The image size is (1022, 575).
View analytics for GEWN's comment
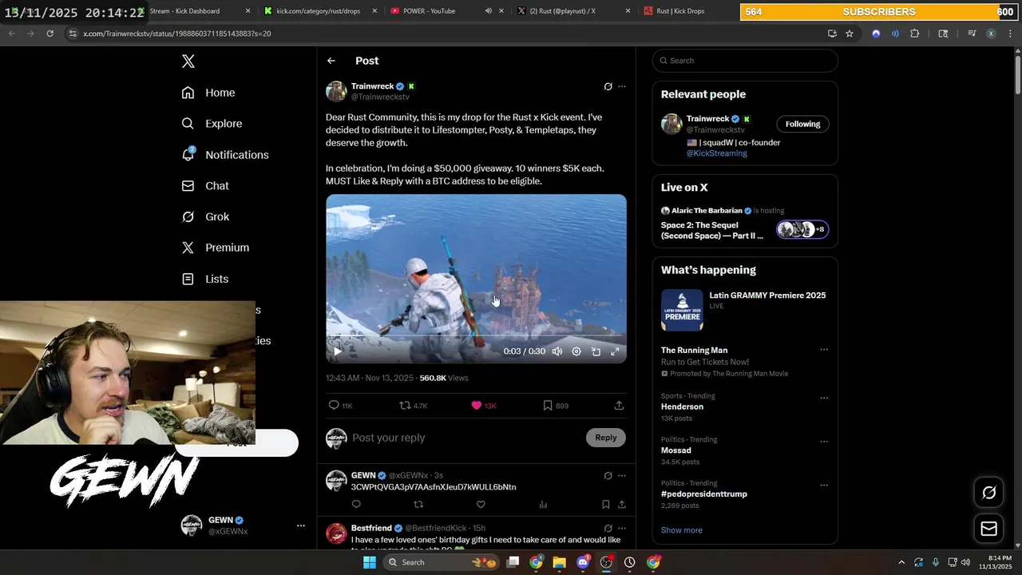point(543,505)
